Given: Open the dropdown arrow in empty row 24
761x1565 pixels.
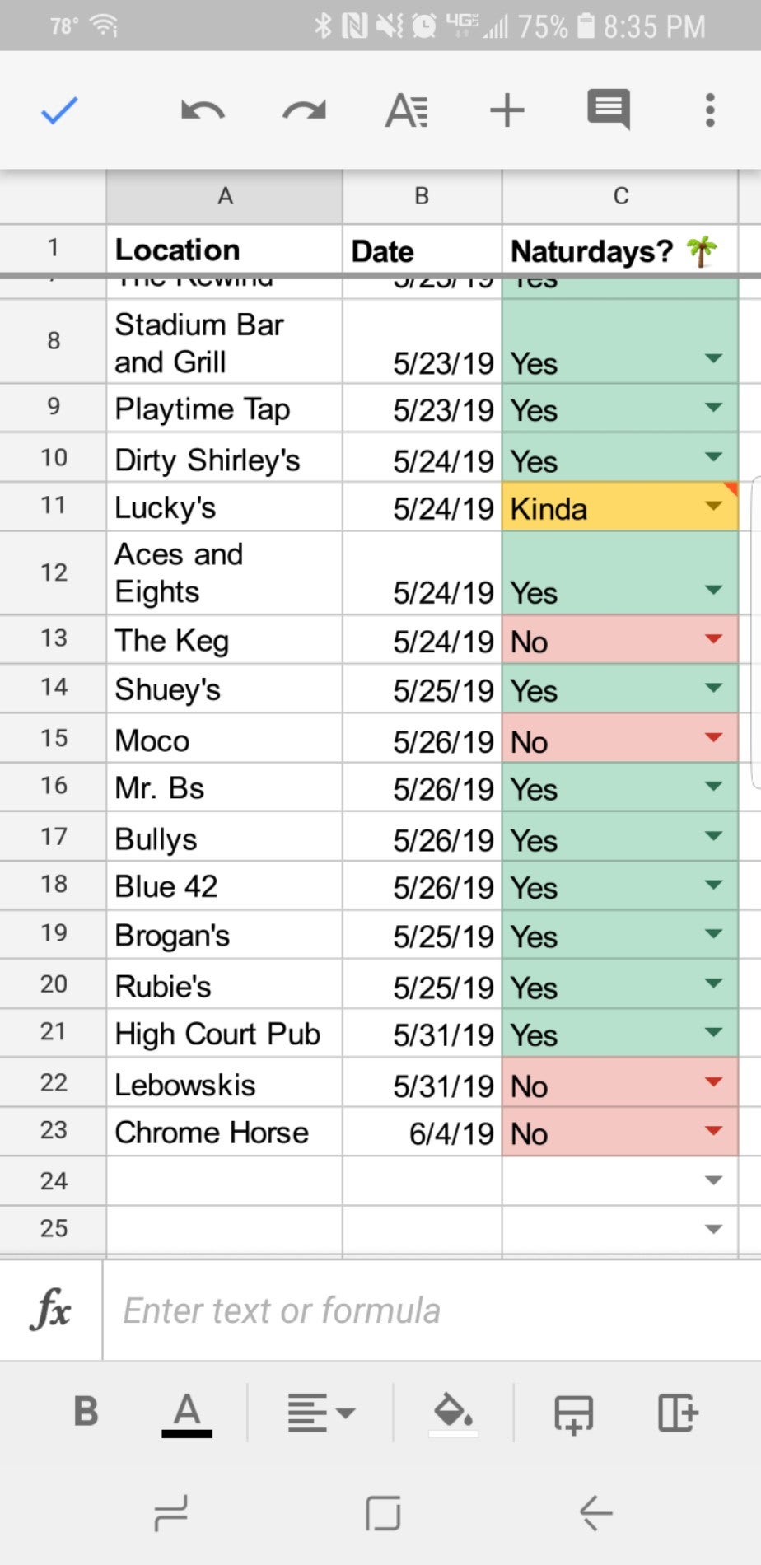Looking at the screenshot, I should (713, 1180).
